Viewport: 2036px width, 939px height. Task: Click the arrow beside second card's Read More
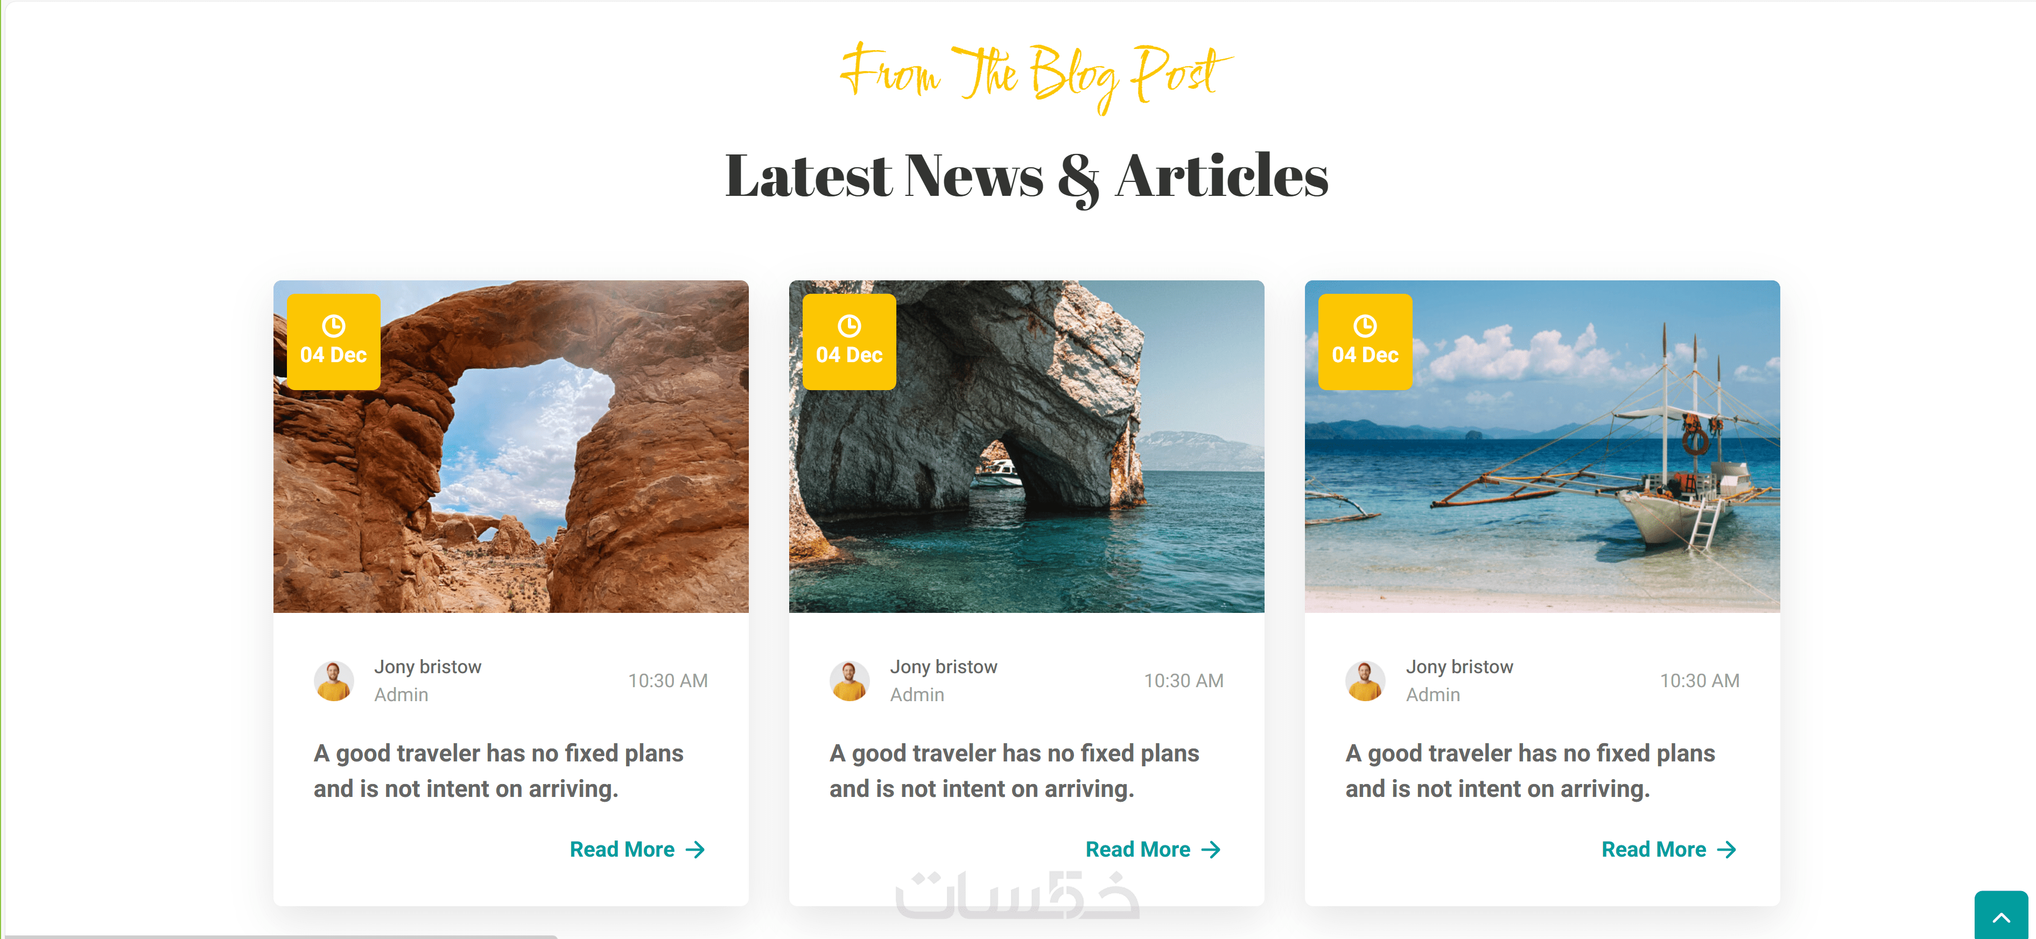(1211, 850)
